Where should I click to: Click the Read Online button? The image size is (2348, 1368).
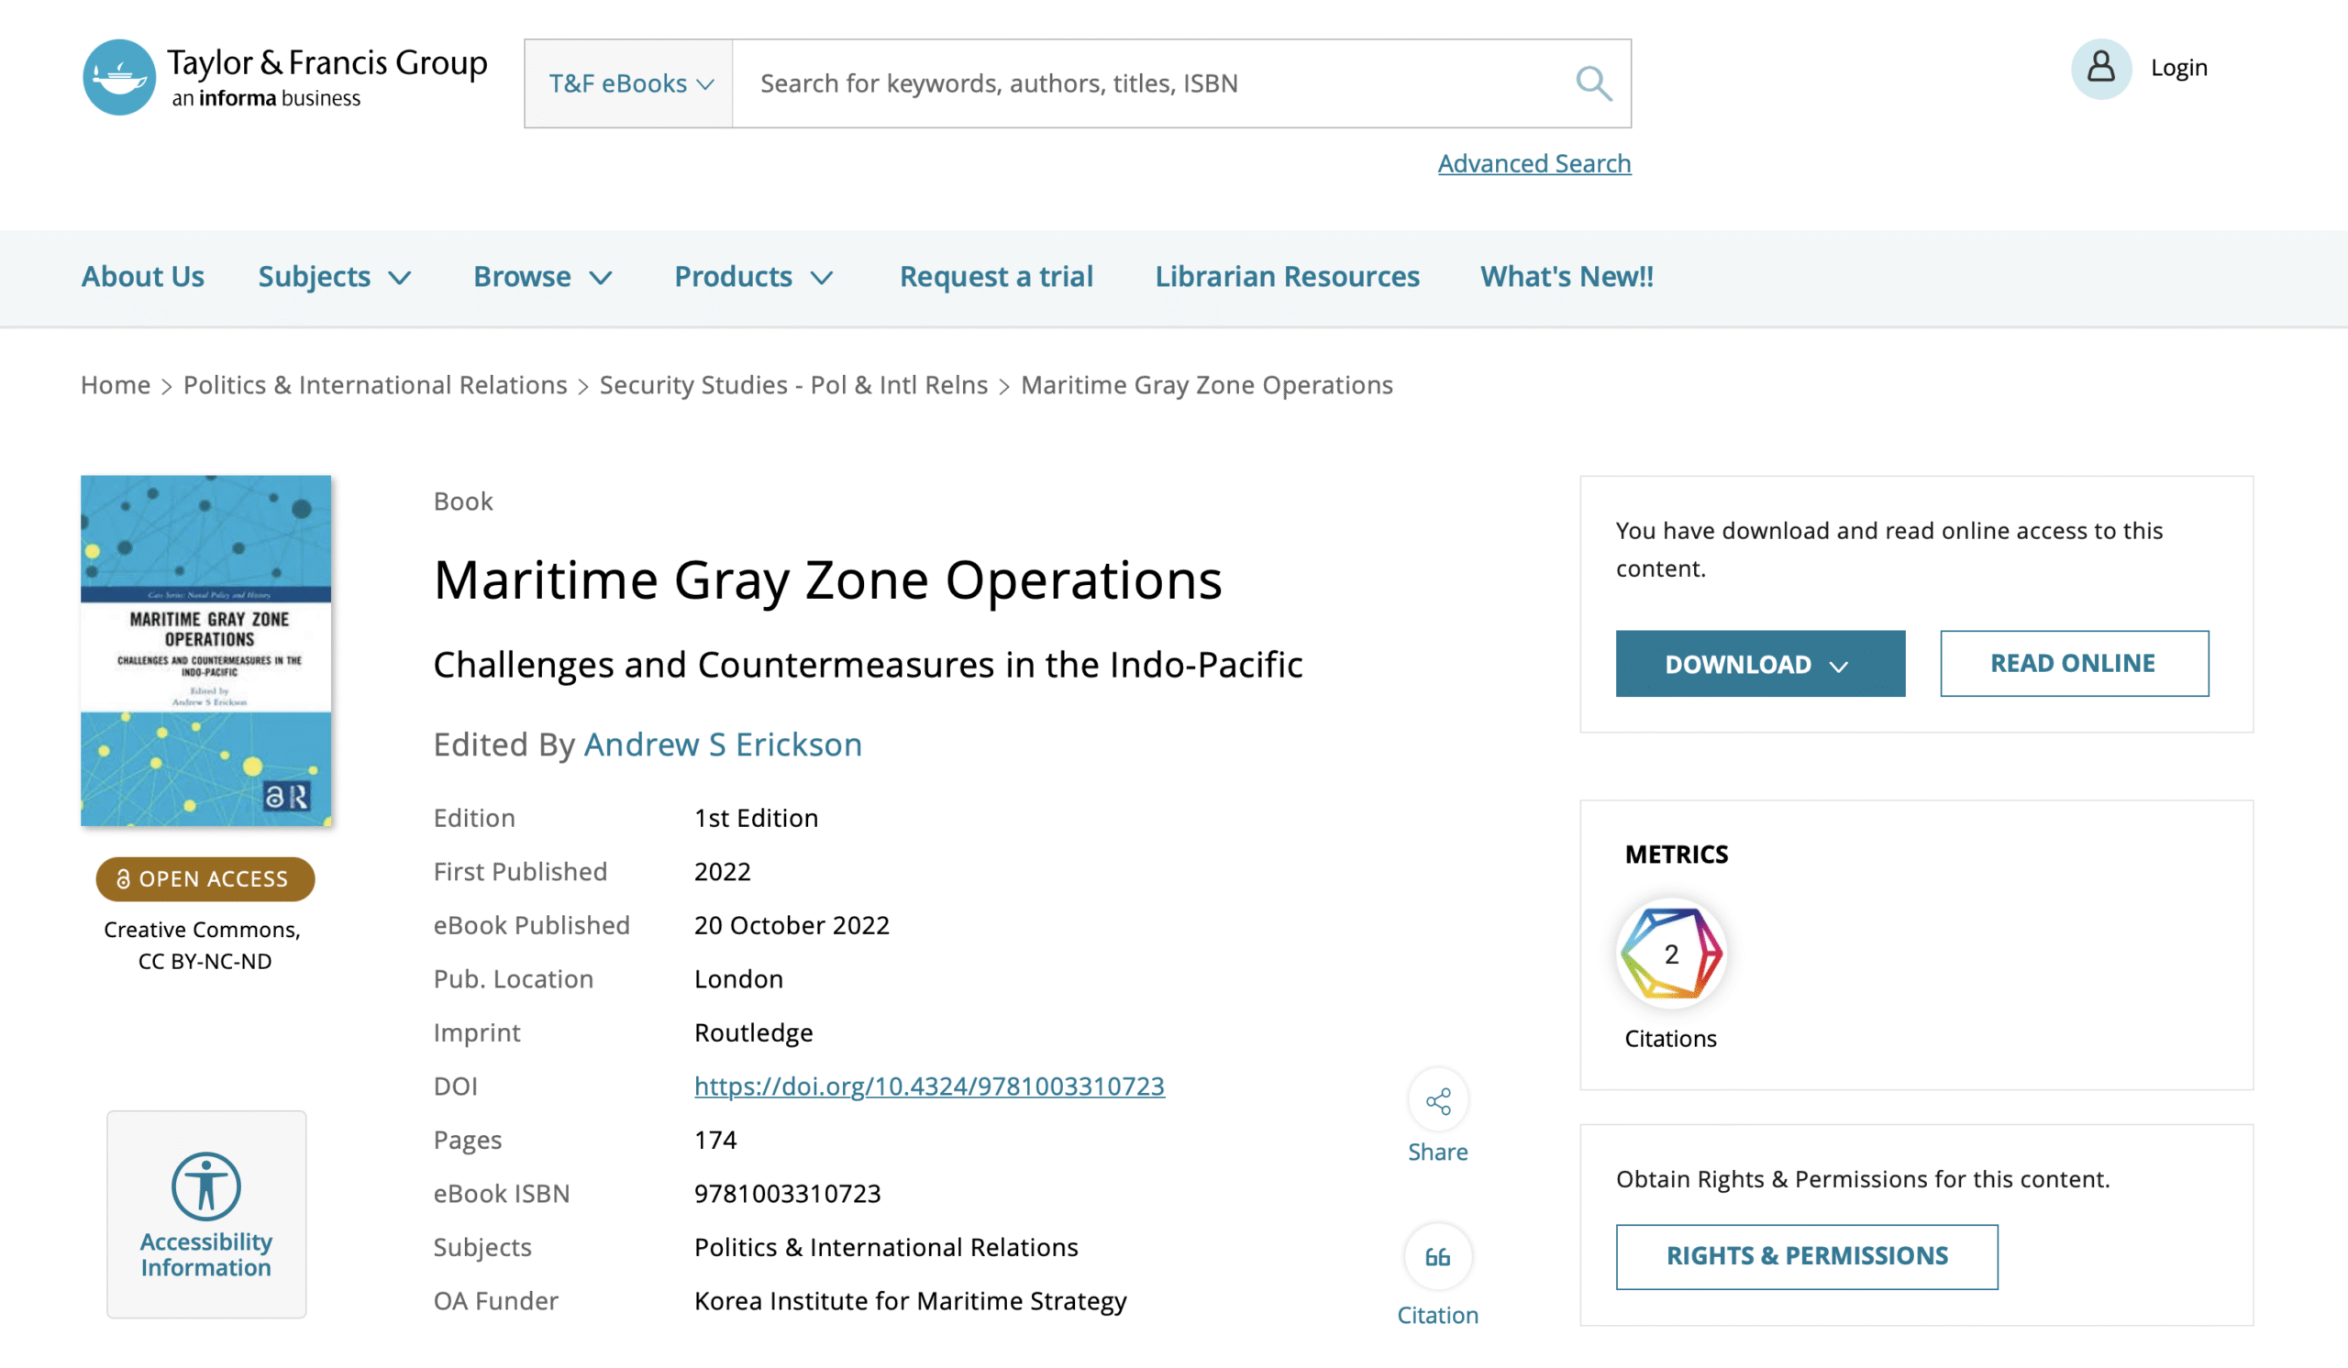pyautogui.click(x=2073, y=664)
